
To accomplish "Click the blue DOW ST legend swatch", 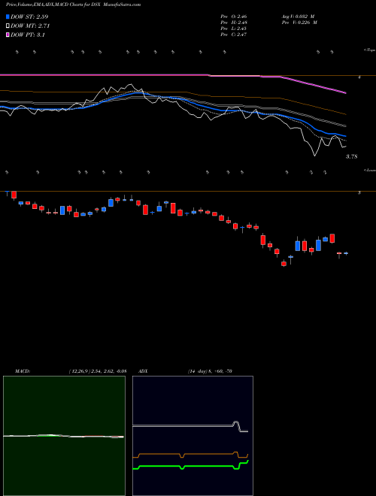I will pyautogui.click(x=8, y=17).
